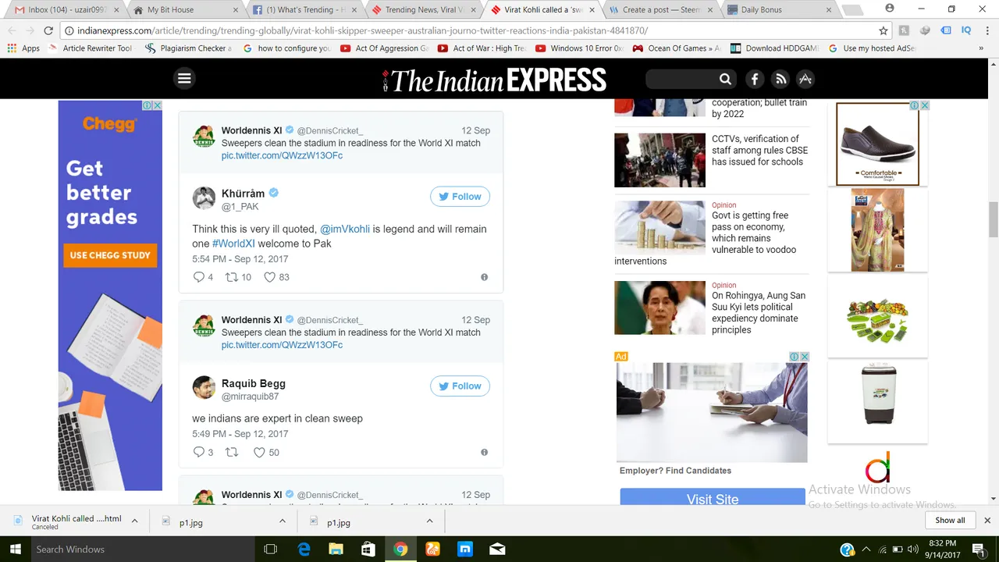The width and height of the screenshot is (999, 562).
Task: Open the Aung San Suu Kyi thumbnail
Action: pyautogui.click(x=659, y=308)
